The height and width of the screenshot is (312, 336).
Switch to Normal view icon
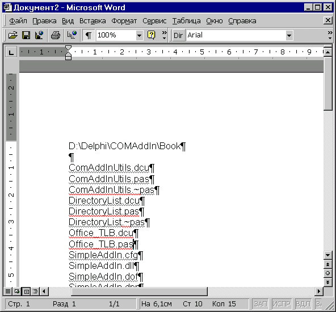[x=8, y=292]
